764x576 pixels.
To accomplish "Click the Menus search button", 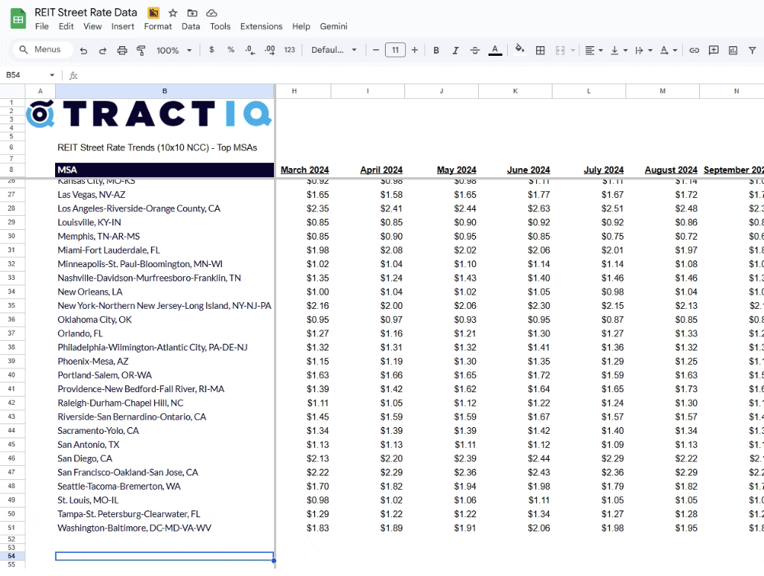I will (42, 50).
